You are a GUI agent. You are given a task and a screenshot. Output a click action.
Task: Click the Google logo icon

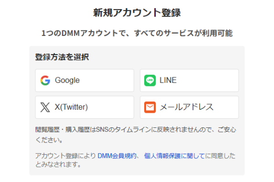tap(45, 81)
